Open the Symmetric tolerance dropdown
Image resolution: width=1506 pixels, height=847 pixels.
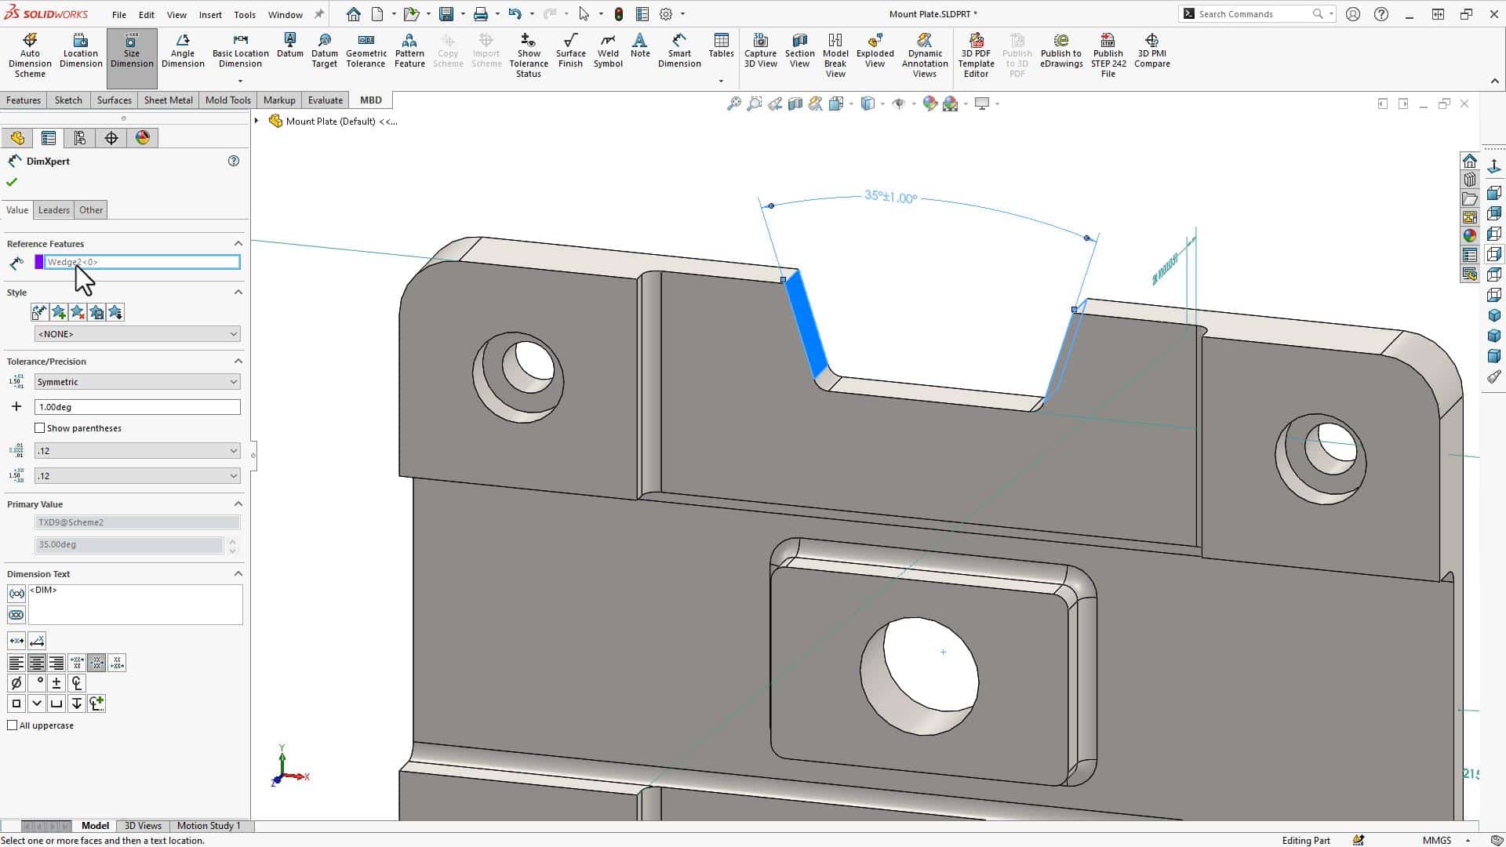(x=136, y=381)
